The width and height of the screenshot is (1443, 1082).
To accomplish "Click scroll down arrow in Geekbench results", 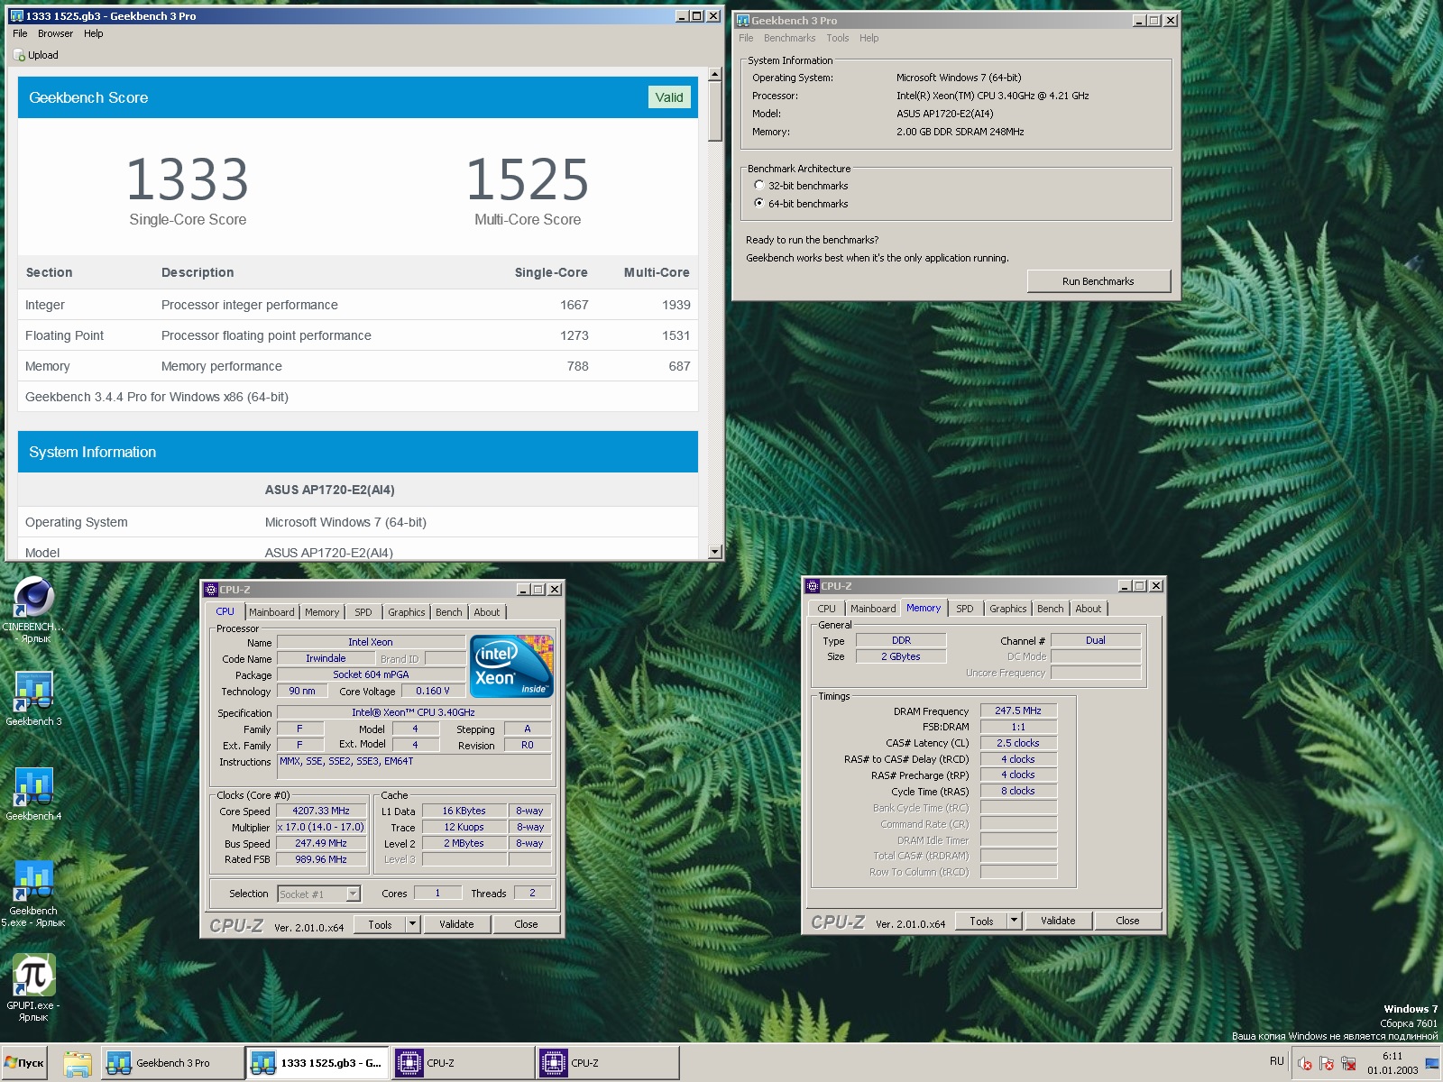I will 715,552.
